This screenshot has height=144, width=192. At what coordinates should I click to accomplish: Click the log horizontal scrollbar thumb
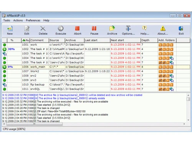tap(34, 124)
